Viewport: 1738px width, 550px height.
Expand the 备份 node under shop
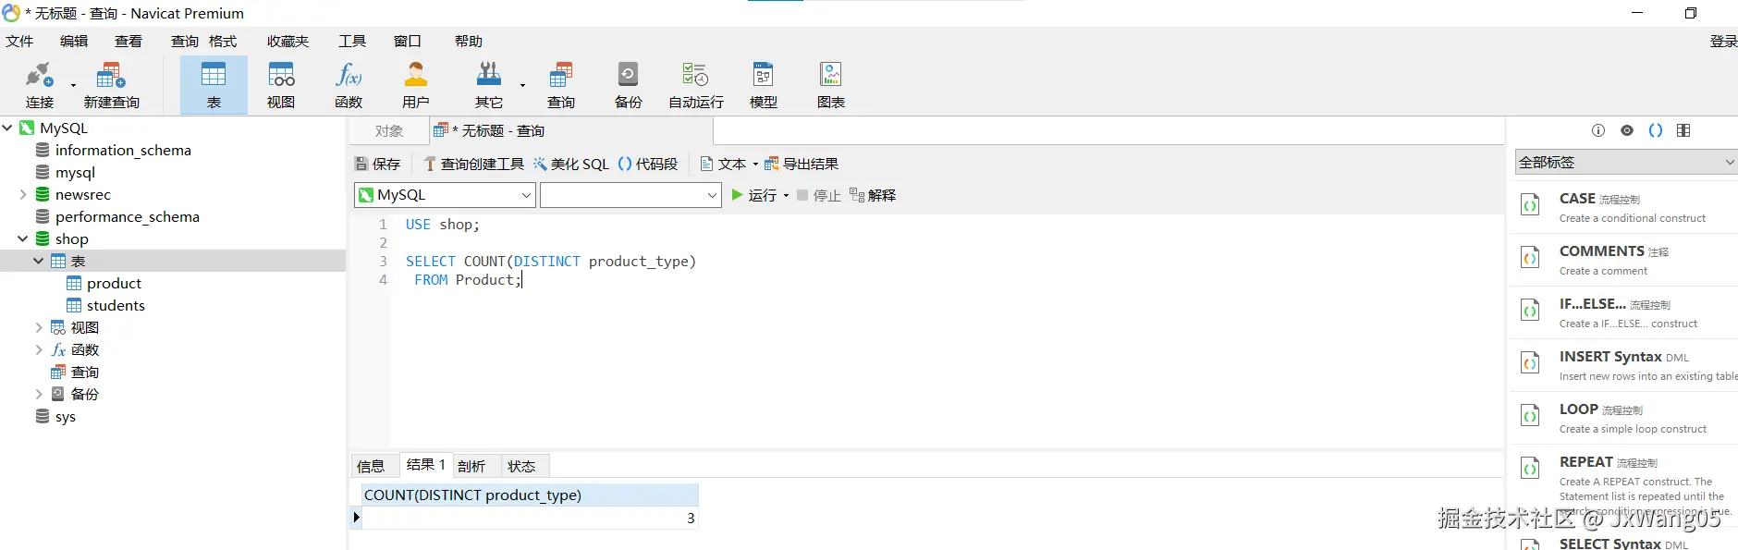[39, 394]
